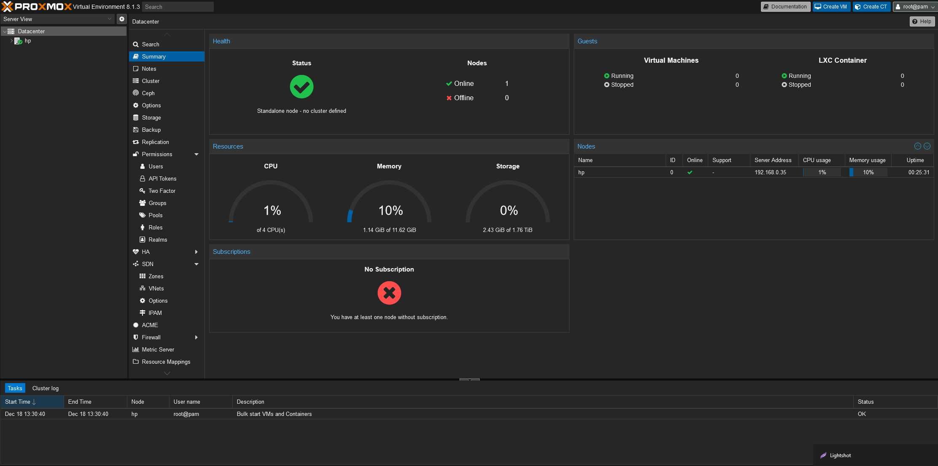Collapse the Datacenter tree node
Viewport: 938px width, 466px height.
click(x=5, y=32)
